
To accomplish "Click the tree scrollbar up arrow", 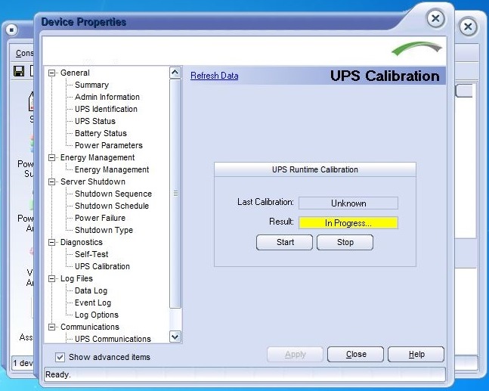I will (175, 73).
